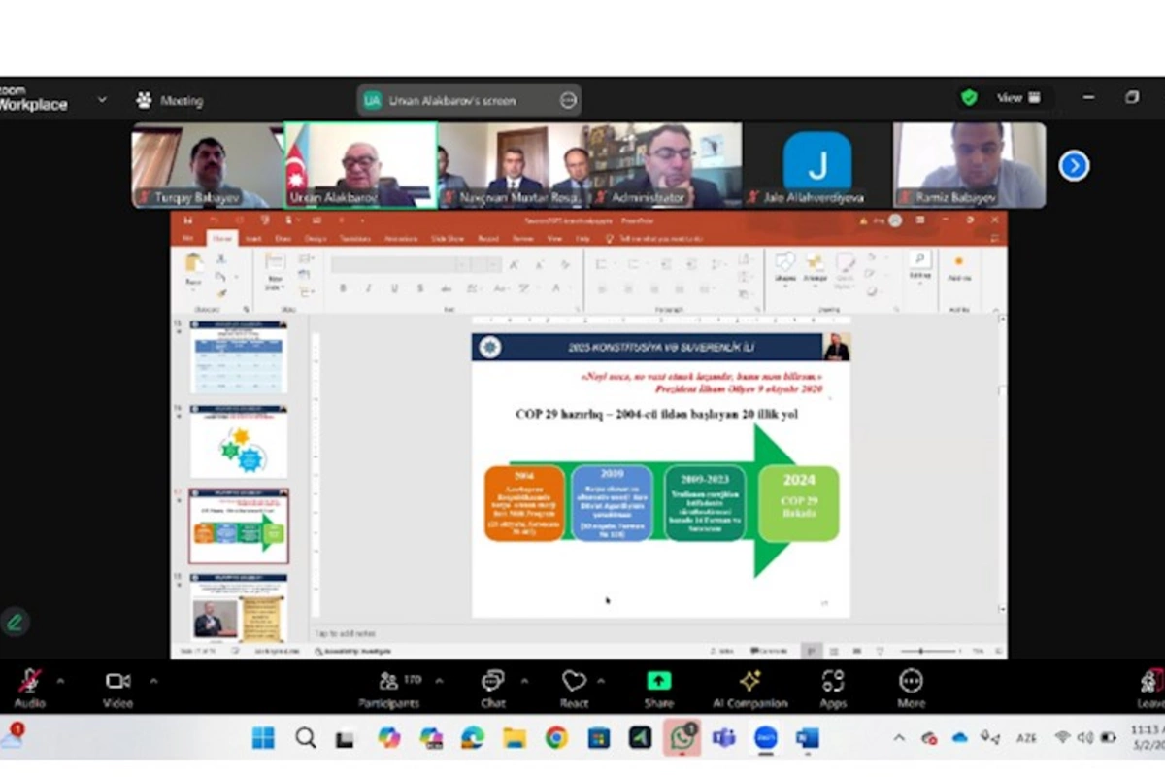This screenshot has width=1165, height=777.
Task: Open the Participants panel
Action: pos(389,688)
